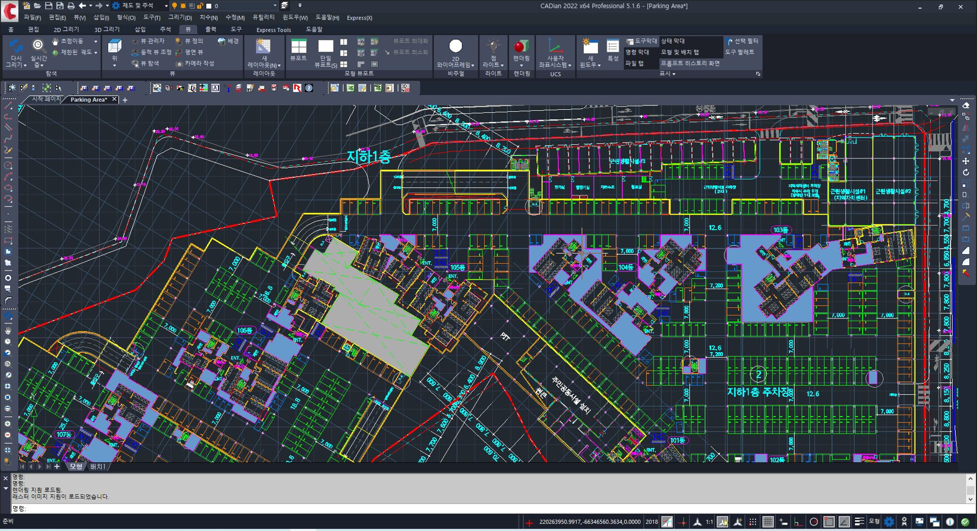Expand the 표시 panel dropdown arrow
The image size is (977, 531).
tap(674, 74)
